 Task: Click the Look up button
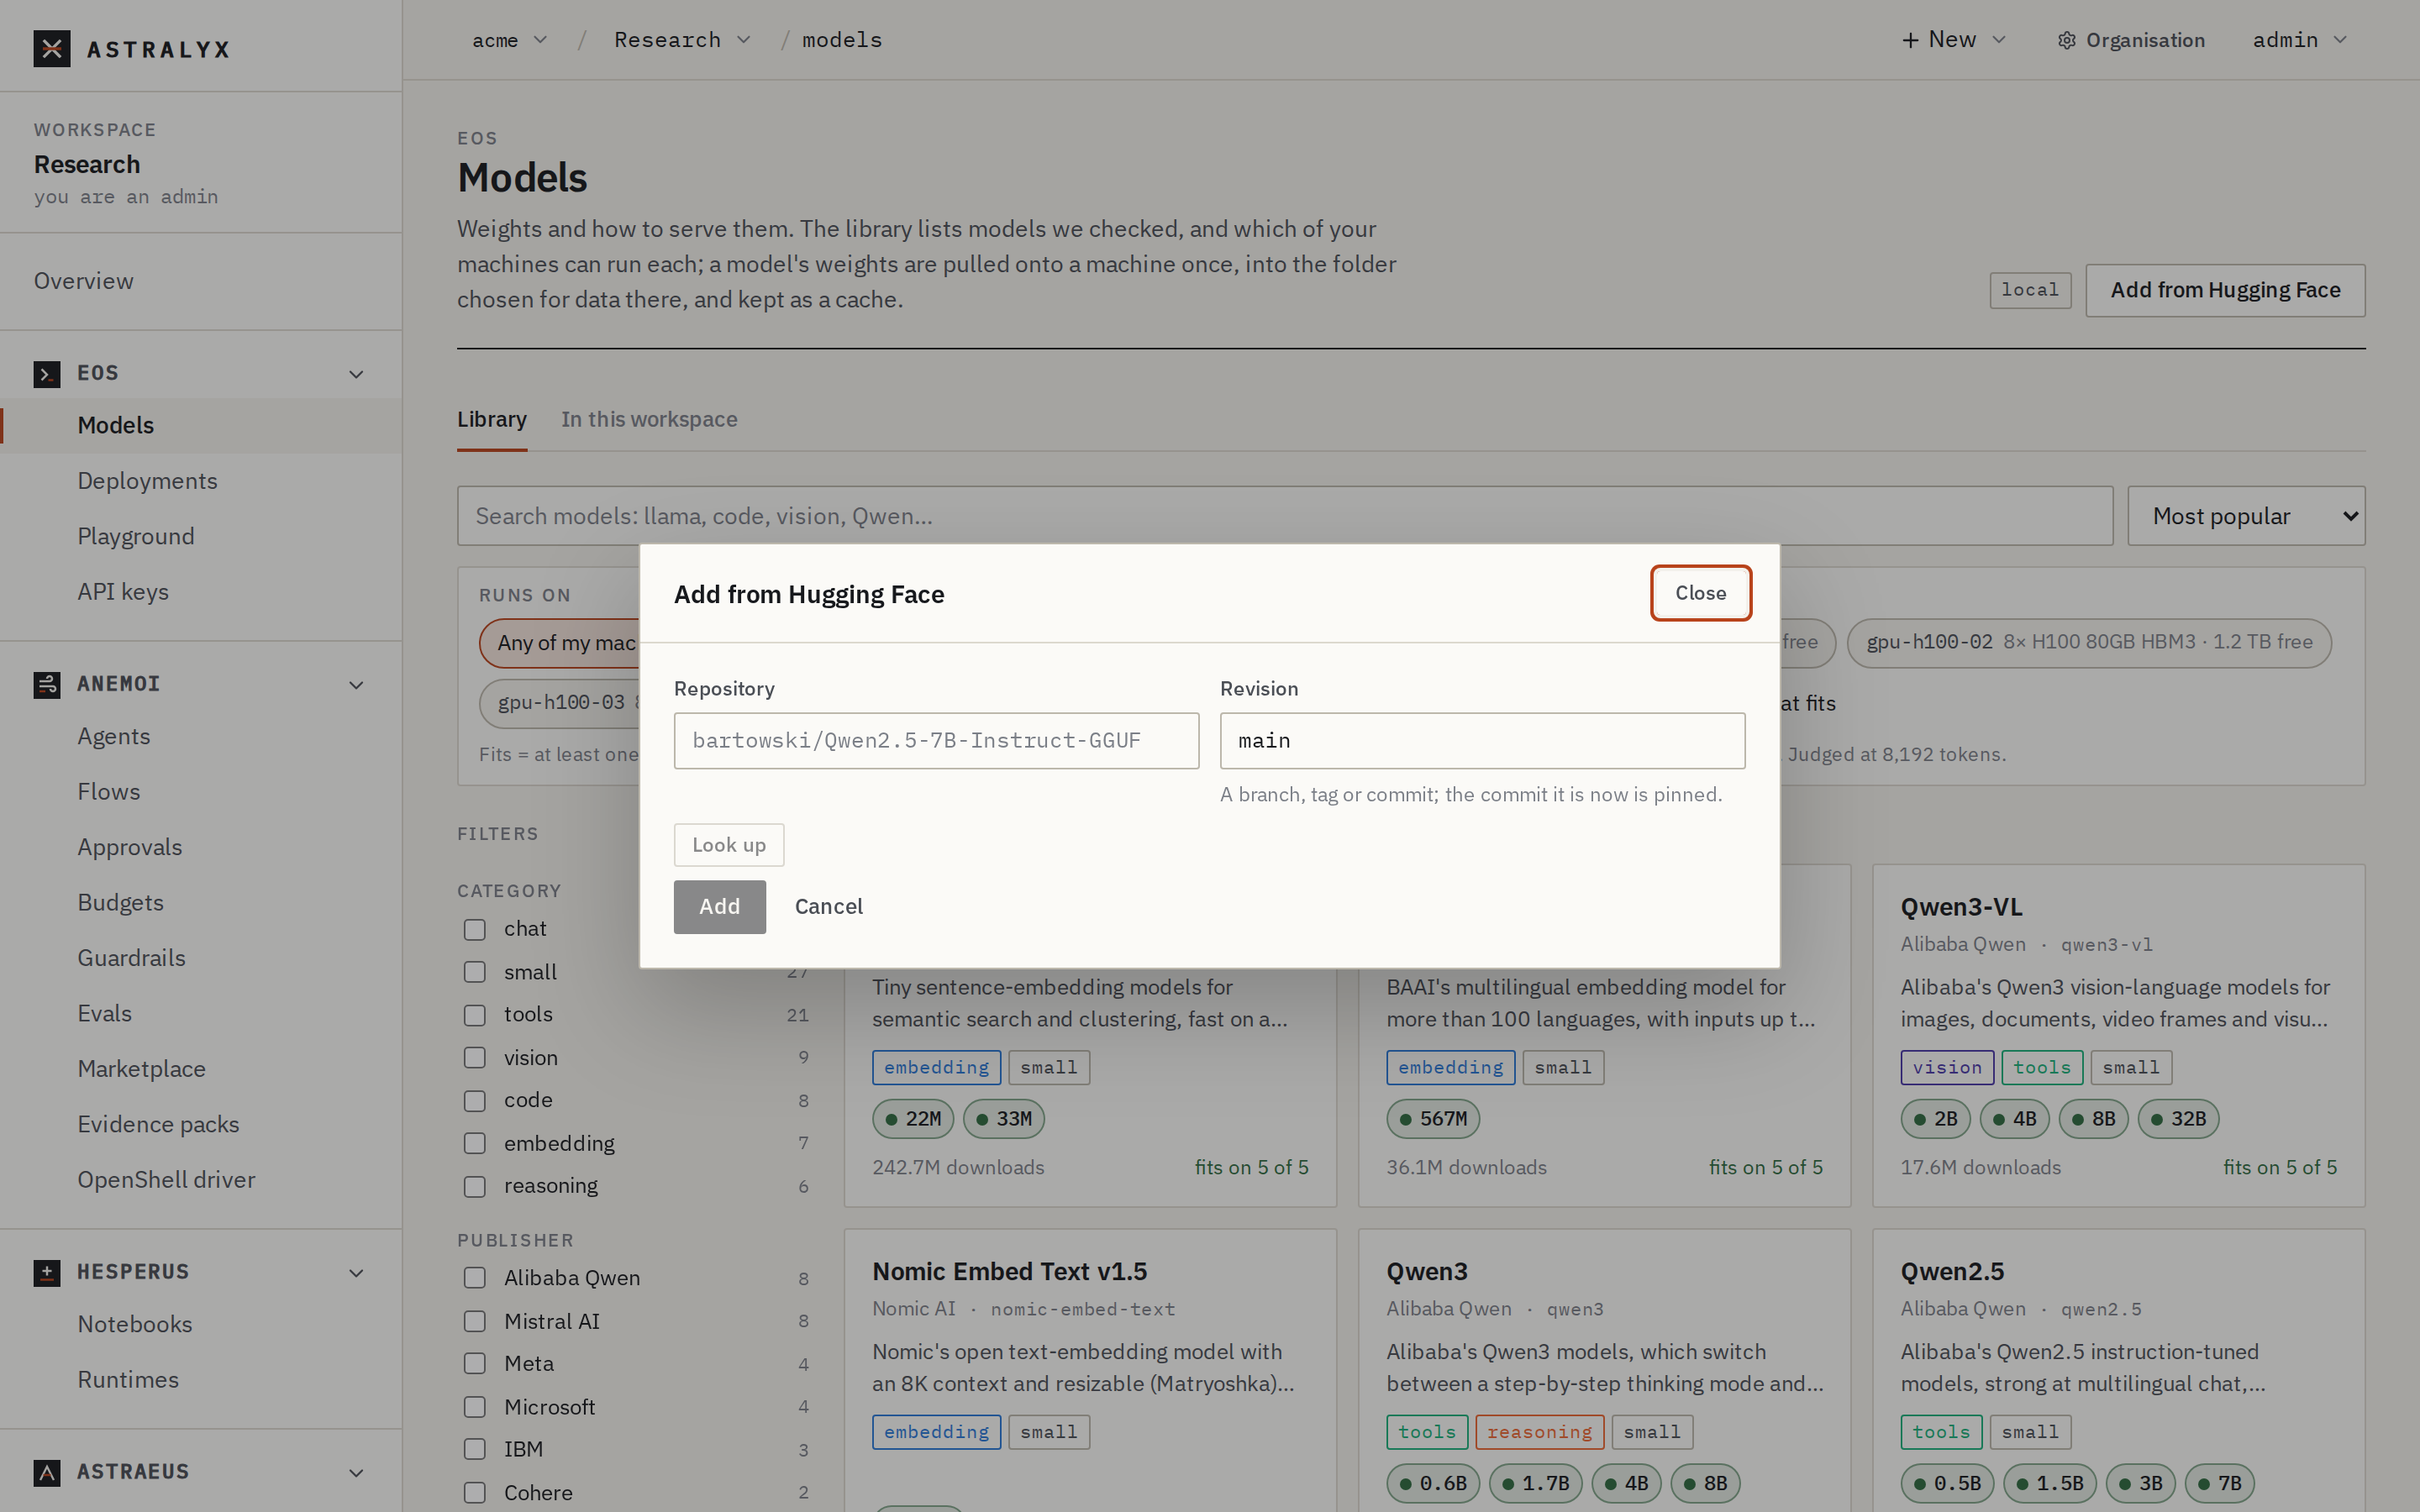[x=729, y=845]
